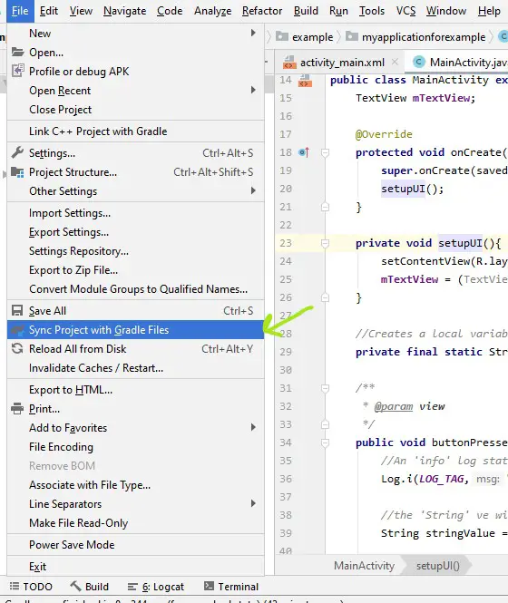Open the Help menu
This screenshot has height=603, width=508.
489,11
